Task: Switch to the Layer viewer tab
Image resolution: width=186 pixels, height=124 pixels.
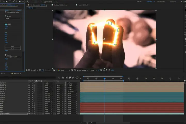Action: (84, 5)
